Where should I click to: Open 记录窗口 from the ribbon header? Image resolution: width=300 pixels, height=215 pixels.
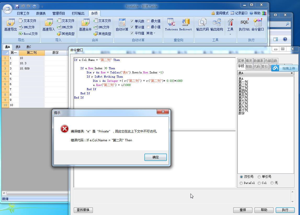click(x=239, y=13)
